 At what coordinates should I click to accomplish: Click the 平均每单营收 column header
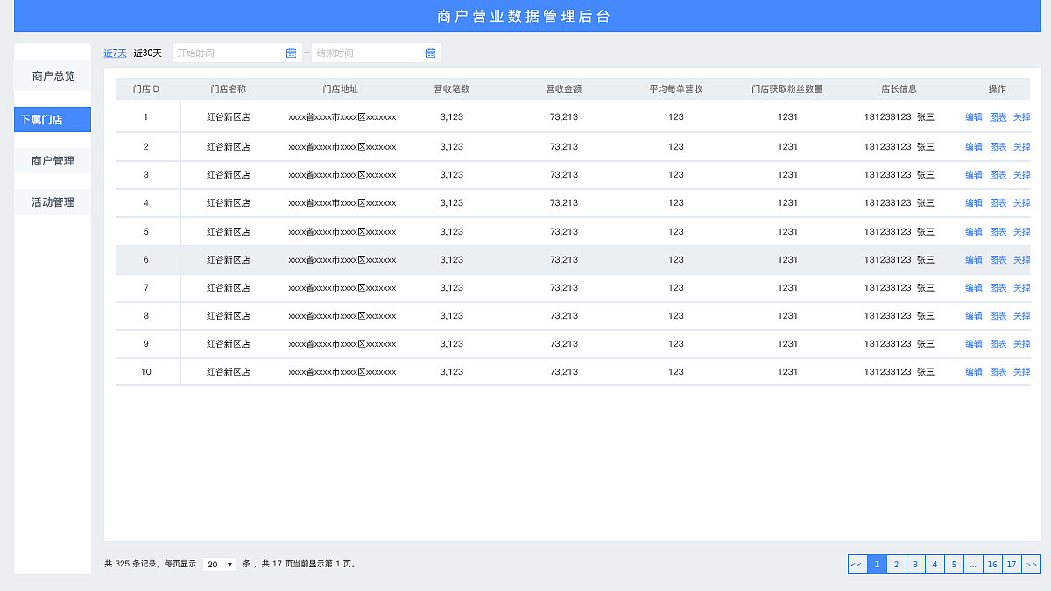pyautogui.click(x=676, y=89)
